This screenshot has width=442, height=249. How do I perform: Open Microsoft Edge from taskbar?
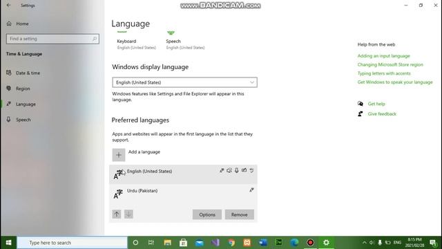click(295, 243)
